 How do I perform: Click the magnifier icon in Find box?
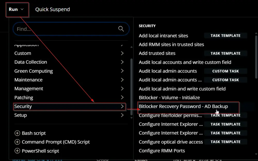(121, 29)
